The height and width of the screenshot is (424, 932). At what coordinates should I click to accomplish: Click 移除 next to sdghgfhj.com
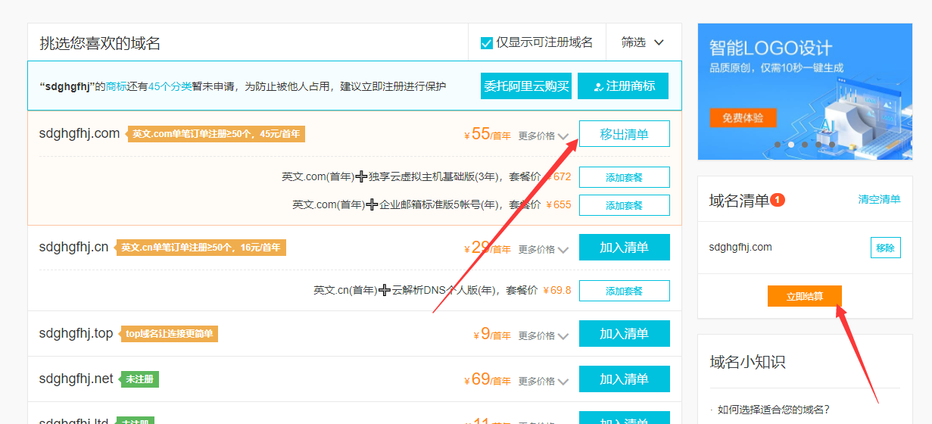pos(885,248)
